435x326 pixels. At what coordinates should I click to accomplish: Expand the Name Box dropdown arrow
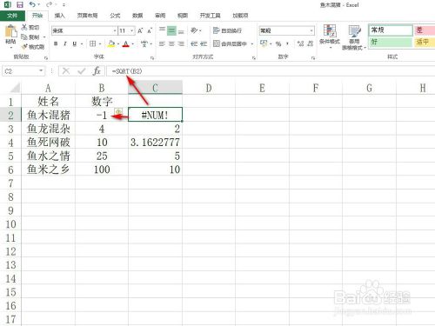[x=41, y=71]
